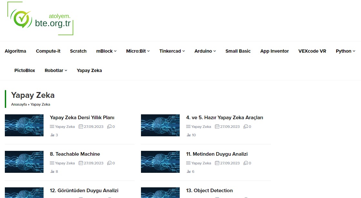
Task: Click comment icon on Teachable Machine post
Action: point(109,163)
